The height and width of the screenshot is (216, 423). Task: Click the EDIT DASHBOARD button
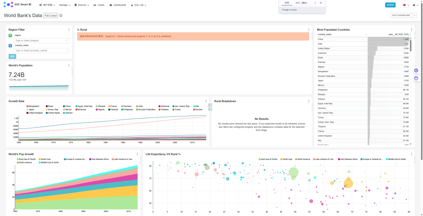(401, 15)
